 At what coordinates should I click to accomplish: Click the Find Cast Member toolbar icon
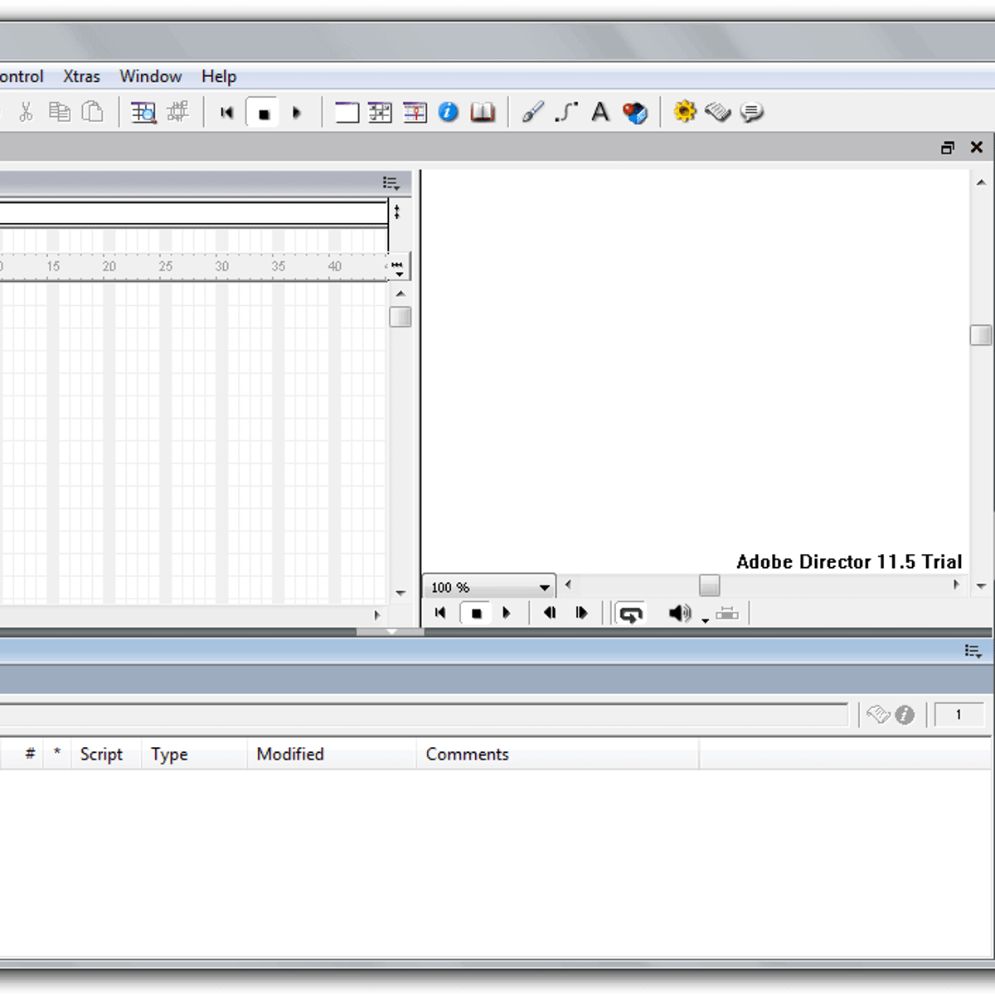[x=143, y=112]
